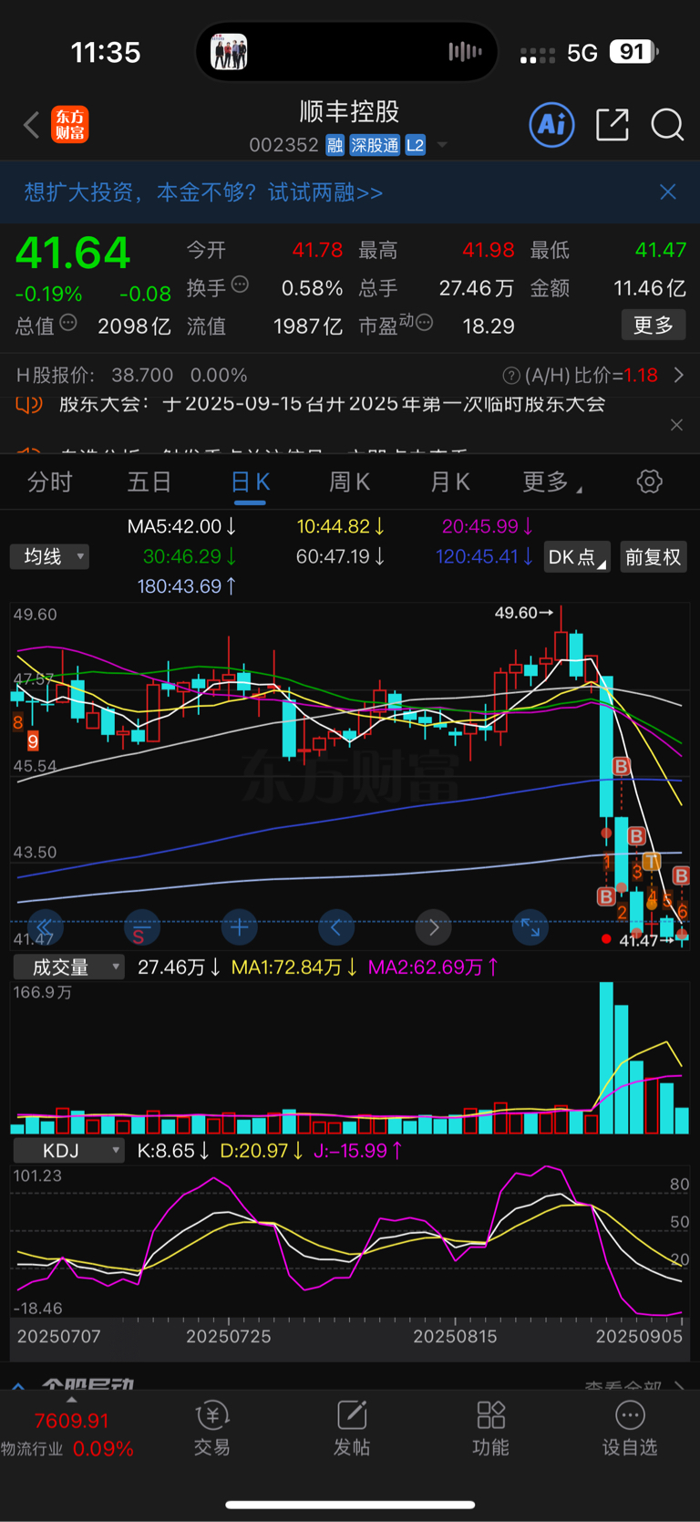This screenshot has width=700, height=1522.
Task: Expand the 更多 chart period menu
Action: 551,481
